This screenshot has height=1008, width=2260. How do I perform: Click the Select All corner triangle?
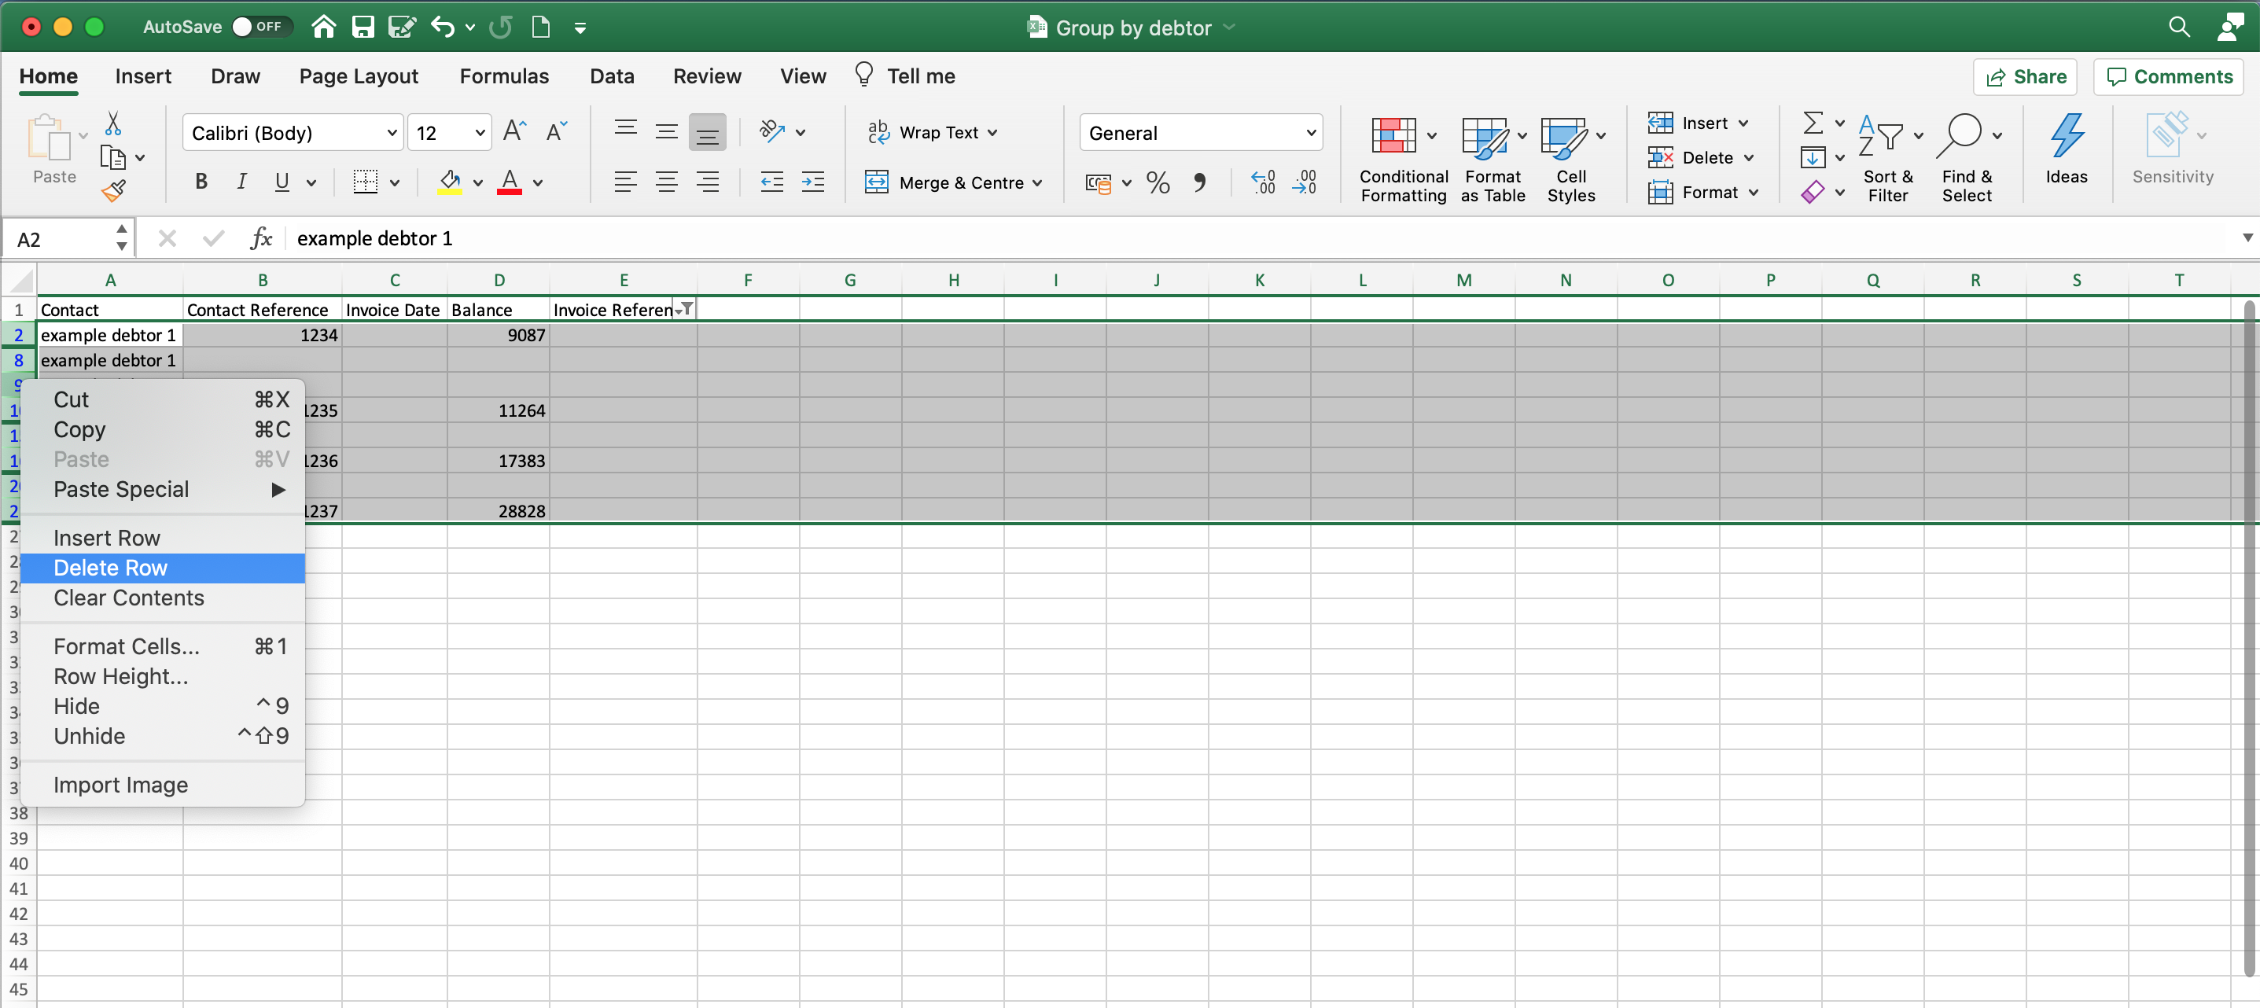coord(20,281)
